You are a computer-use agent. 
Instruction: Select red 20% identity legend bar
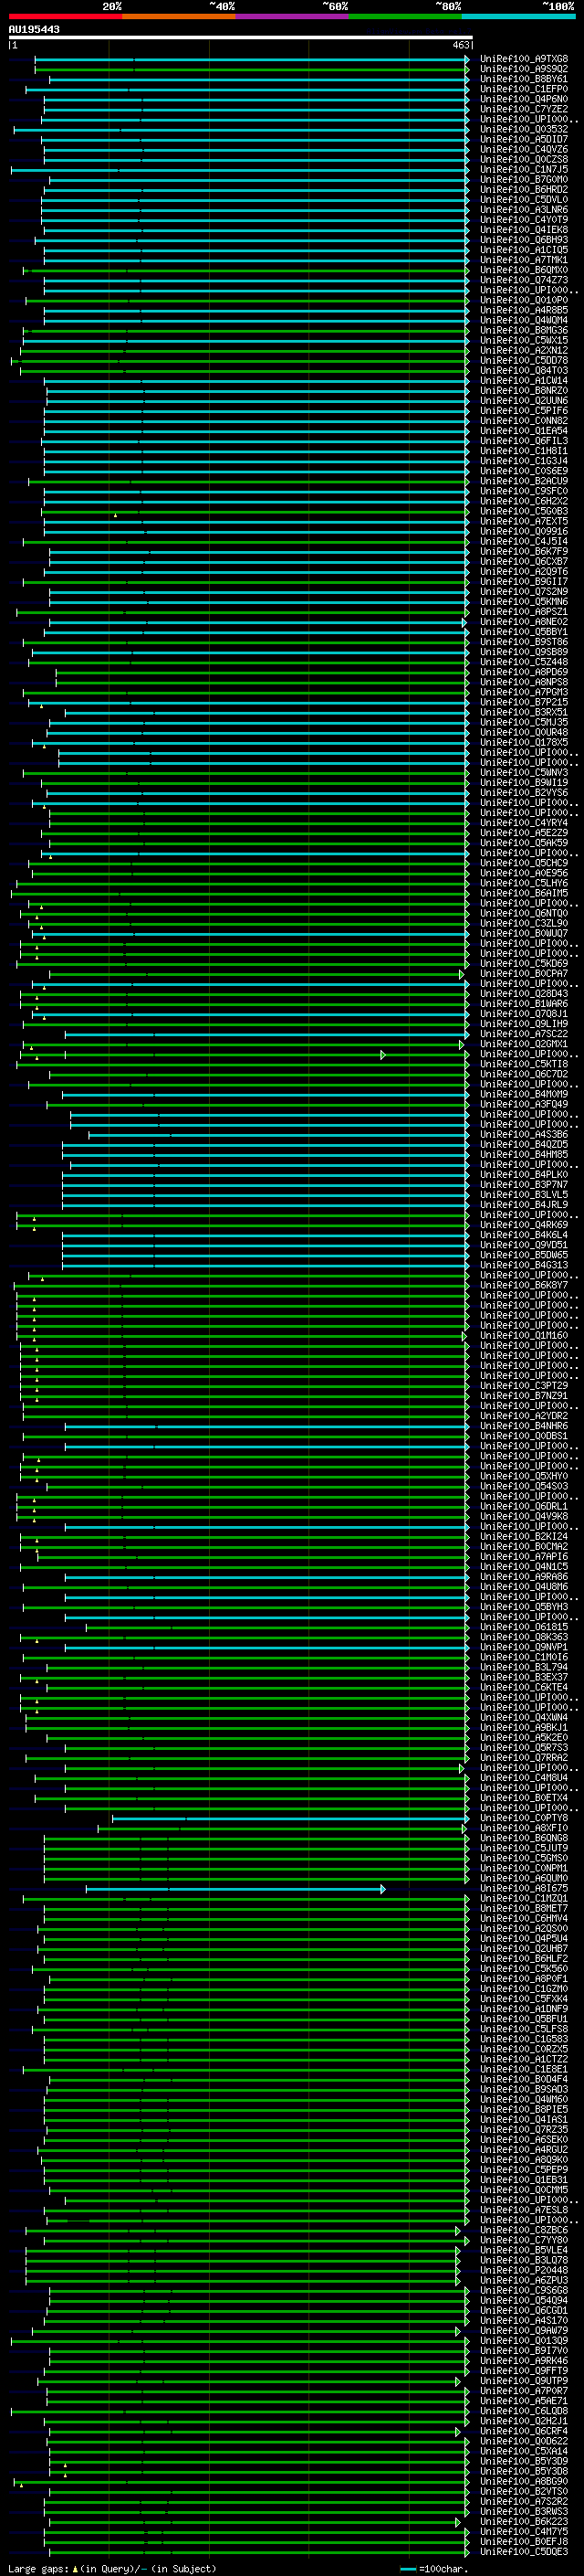click(x=65, y=16)
